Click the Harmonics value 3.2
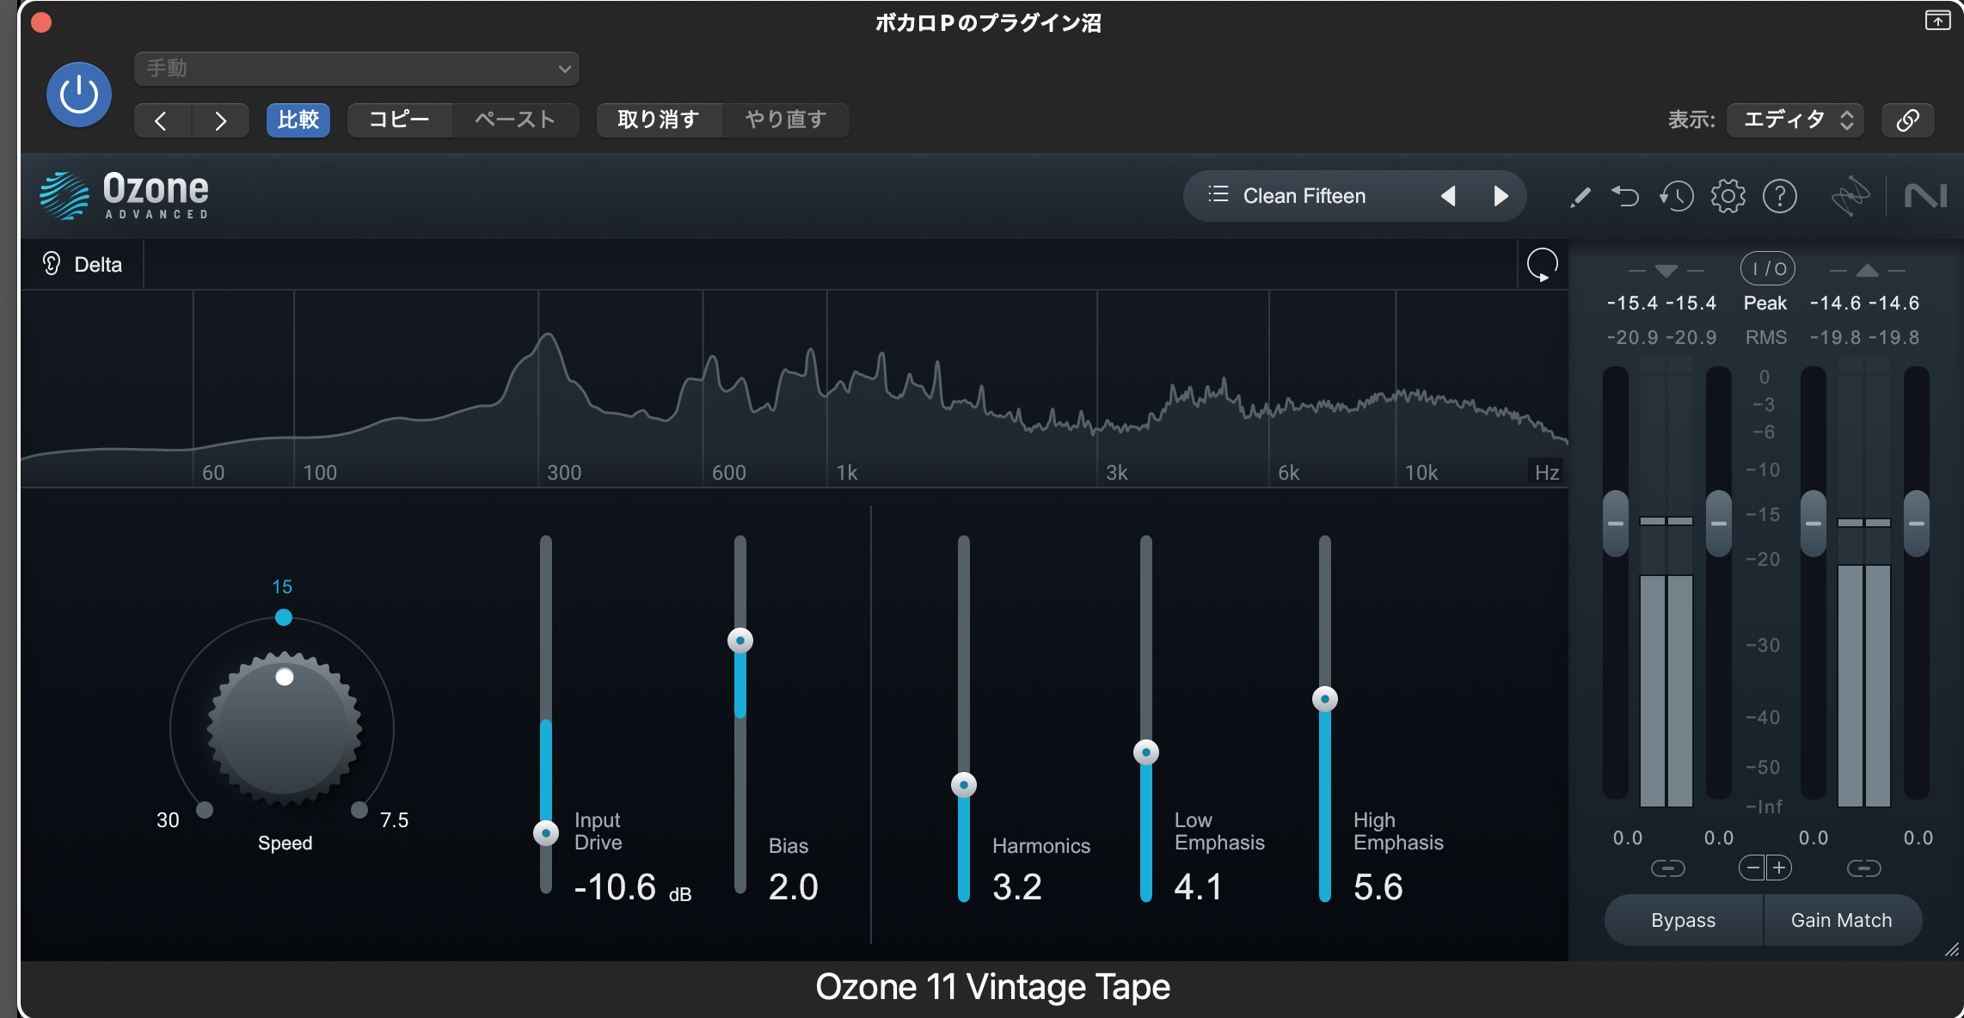This screenshot has width=1964, height=1018. pos(1017,886)
